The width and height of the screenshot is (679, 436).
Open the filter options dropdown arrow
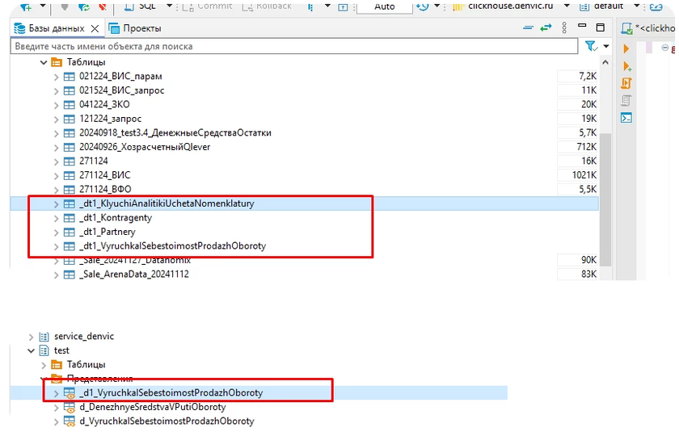pos(606,47)
